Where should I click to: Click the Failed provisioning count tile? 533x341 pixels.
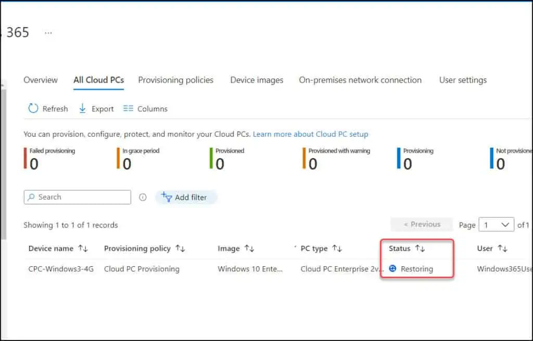pyautogui.click(x=49, y=158)
